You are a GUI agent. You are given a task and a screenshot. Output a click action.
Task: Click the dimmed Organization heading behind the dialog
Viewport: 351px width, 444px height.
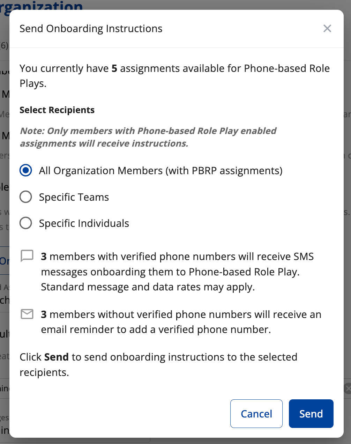click(42, 6)
